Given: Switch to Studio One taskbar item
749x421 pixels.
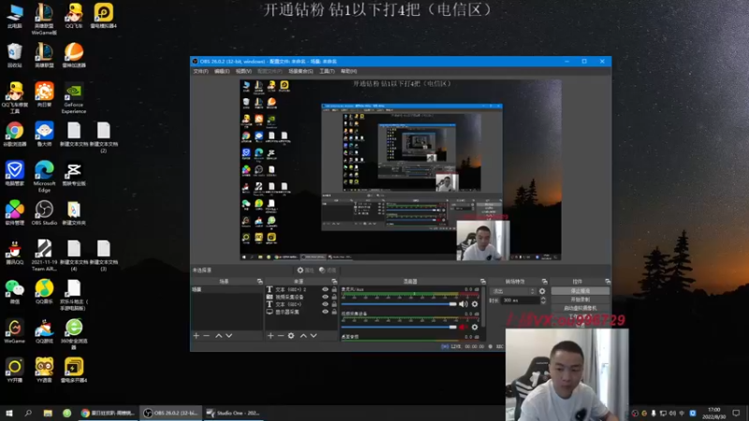Looking at the screenshot, I should 233,413.
